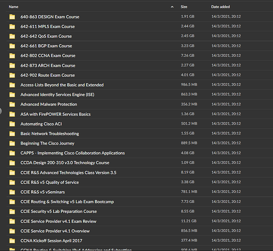Click the sidebar handle at left edge

1,111
